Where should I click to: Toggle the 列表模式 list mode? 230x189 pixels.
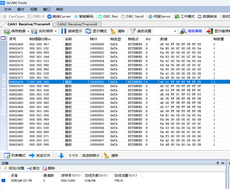(x=7, y=155)
